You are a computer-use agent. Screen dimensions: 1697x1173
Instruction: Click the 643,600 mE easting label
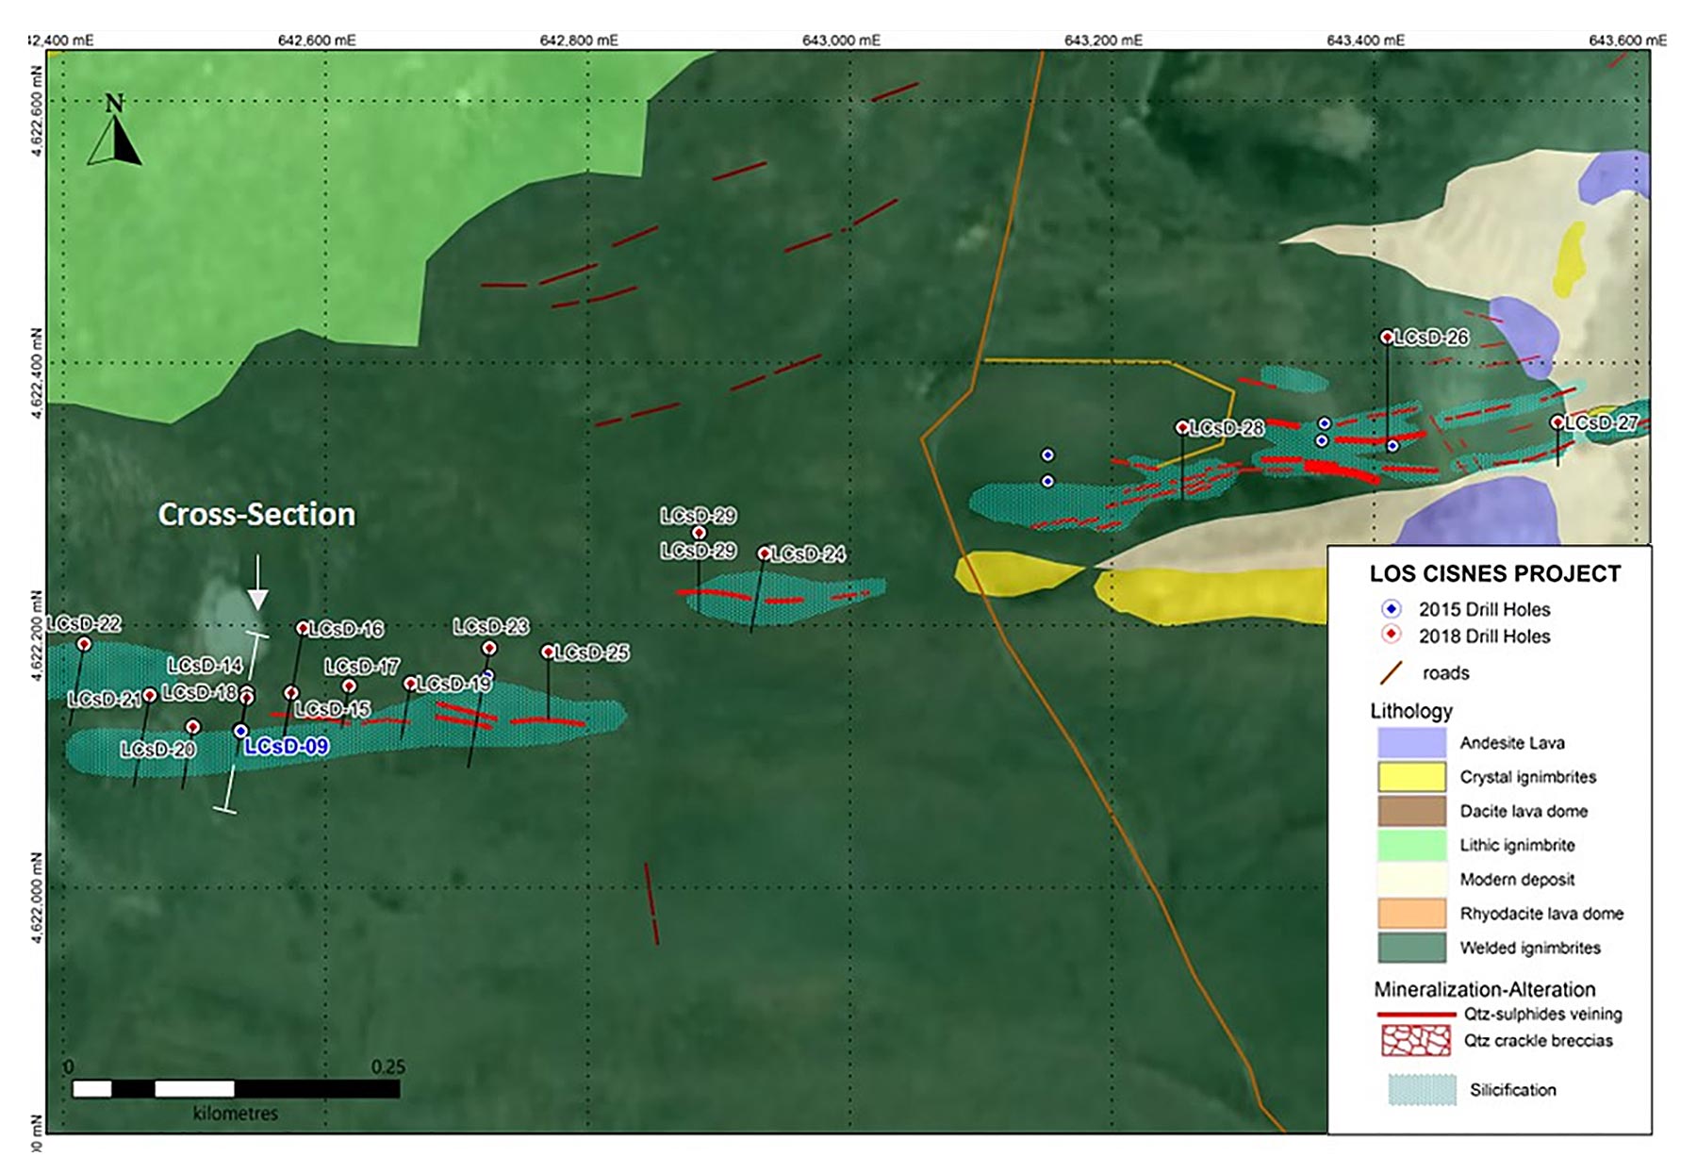1627,40
